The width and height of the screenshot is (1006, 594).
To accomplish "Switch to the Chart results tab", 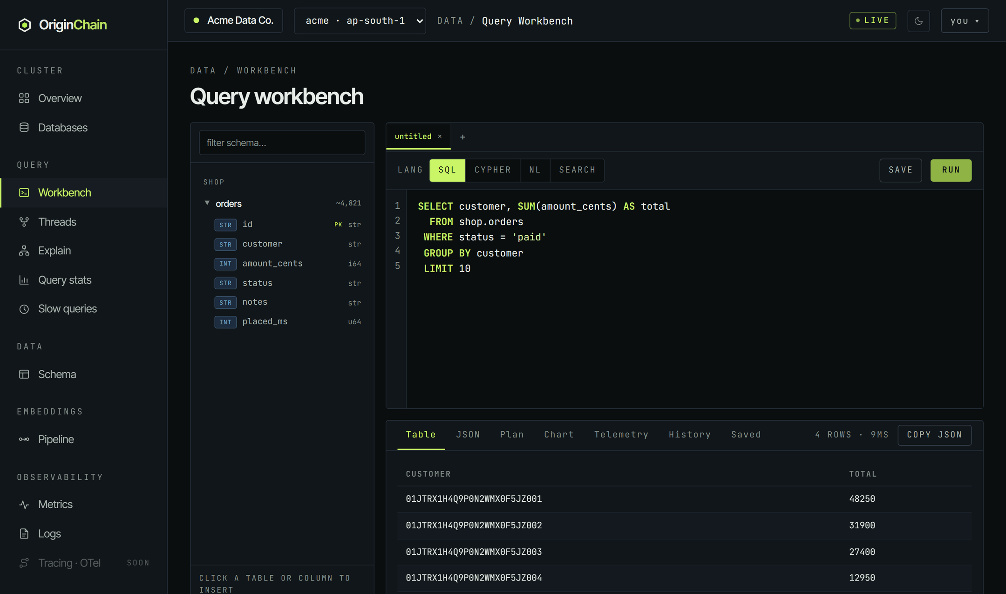I will coord(559,435).
